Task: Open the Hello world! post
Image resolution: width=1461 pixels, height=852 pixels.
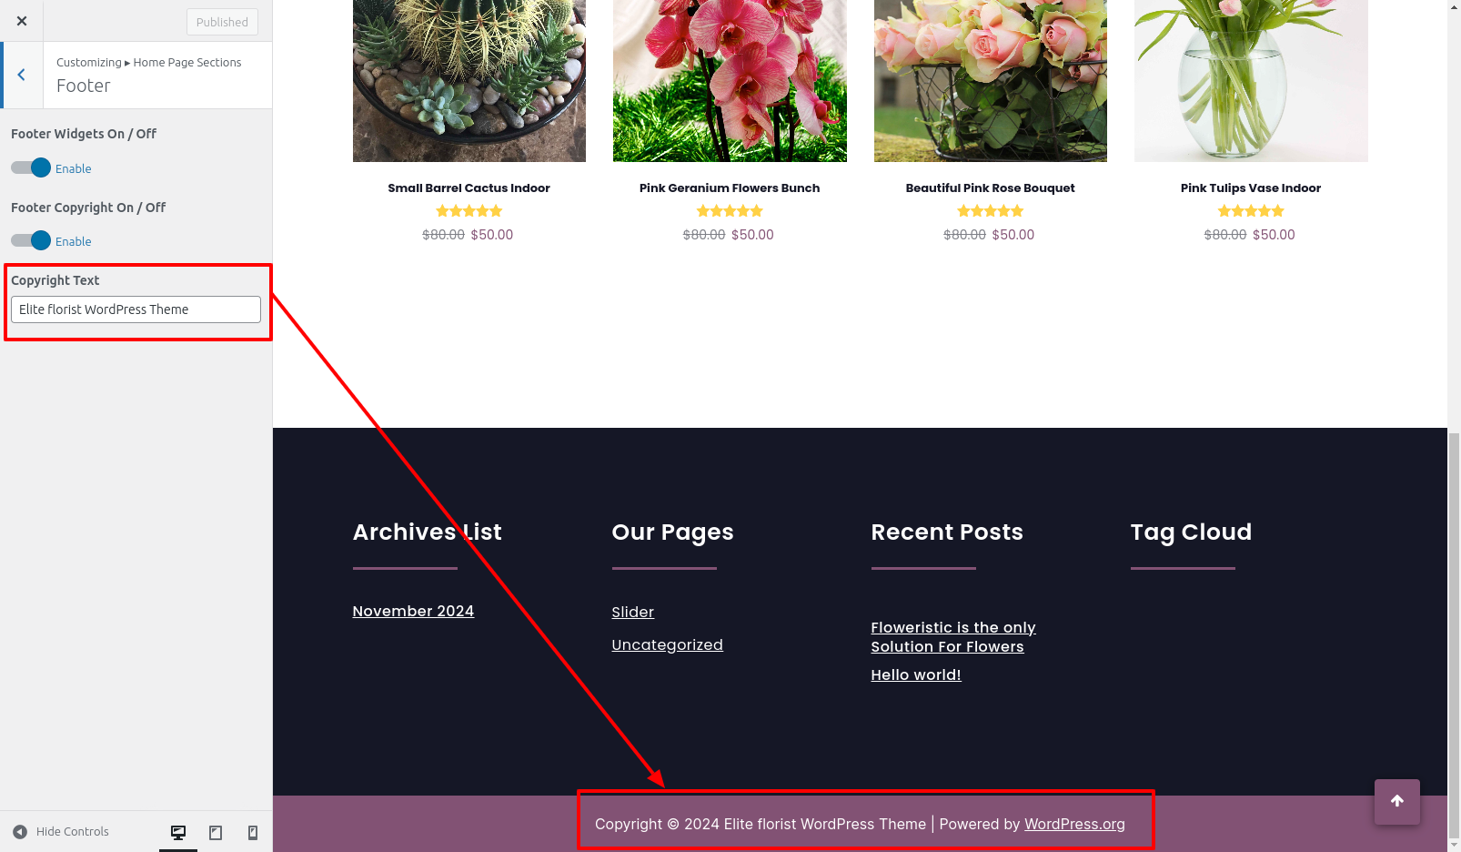Action: [915, 674]
